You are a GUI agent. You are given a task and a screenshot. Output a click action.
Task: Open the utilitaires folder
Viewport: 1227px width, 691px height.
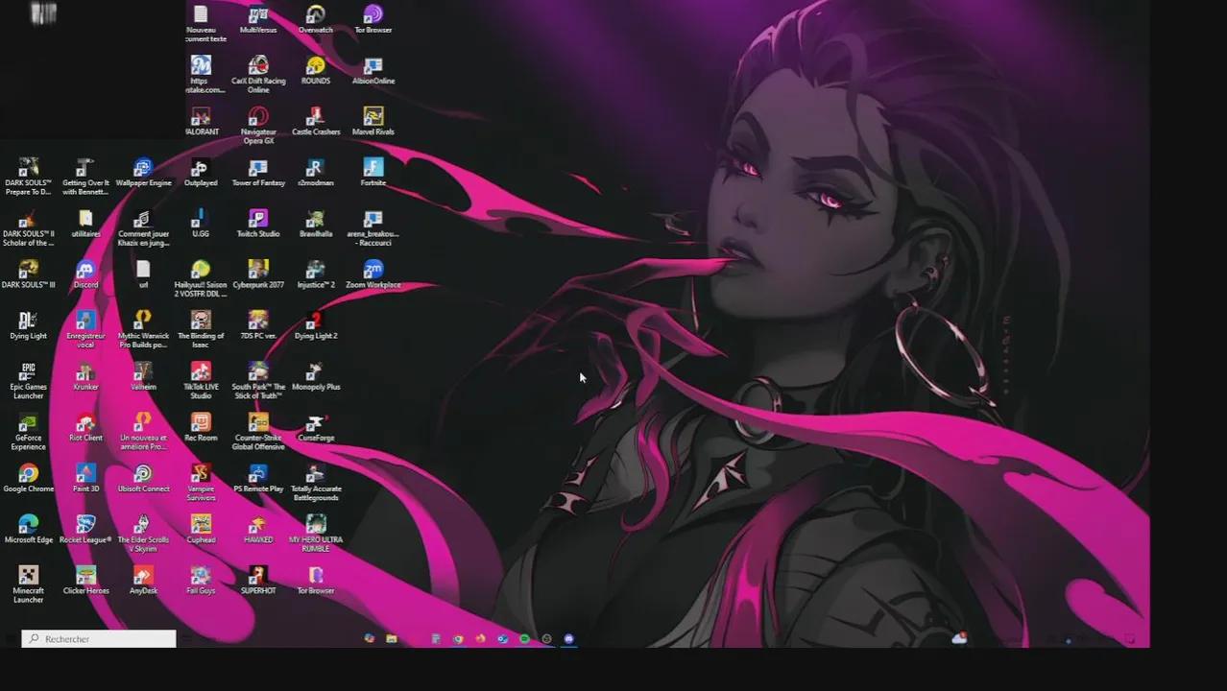[x=85, y=224]
